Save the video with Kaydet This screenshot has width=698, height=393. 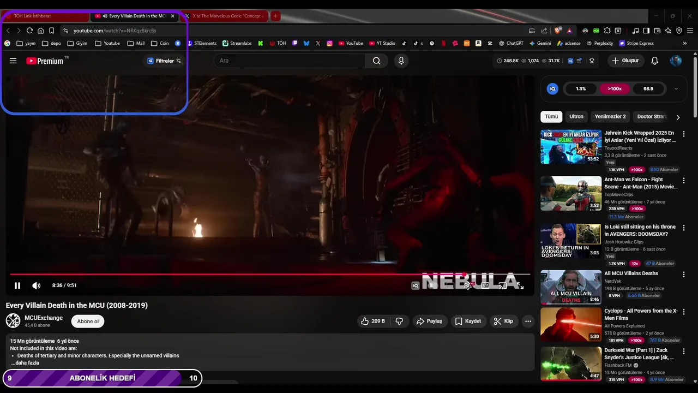click(468, 321)
